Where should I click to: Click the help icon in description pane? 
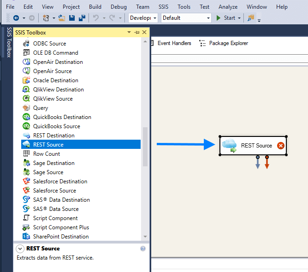click(143, 249)
